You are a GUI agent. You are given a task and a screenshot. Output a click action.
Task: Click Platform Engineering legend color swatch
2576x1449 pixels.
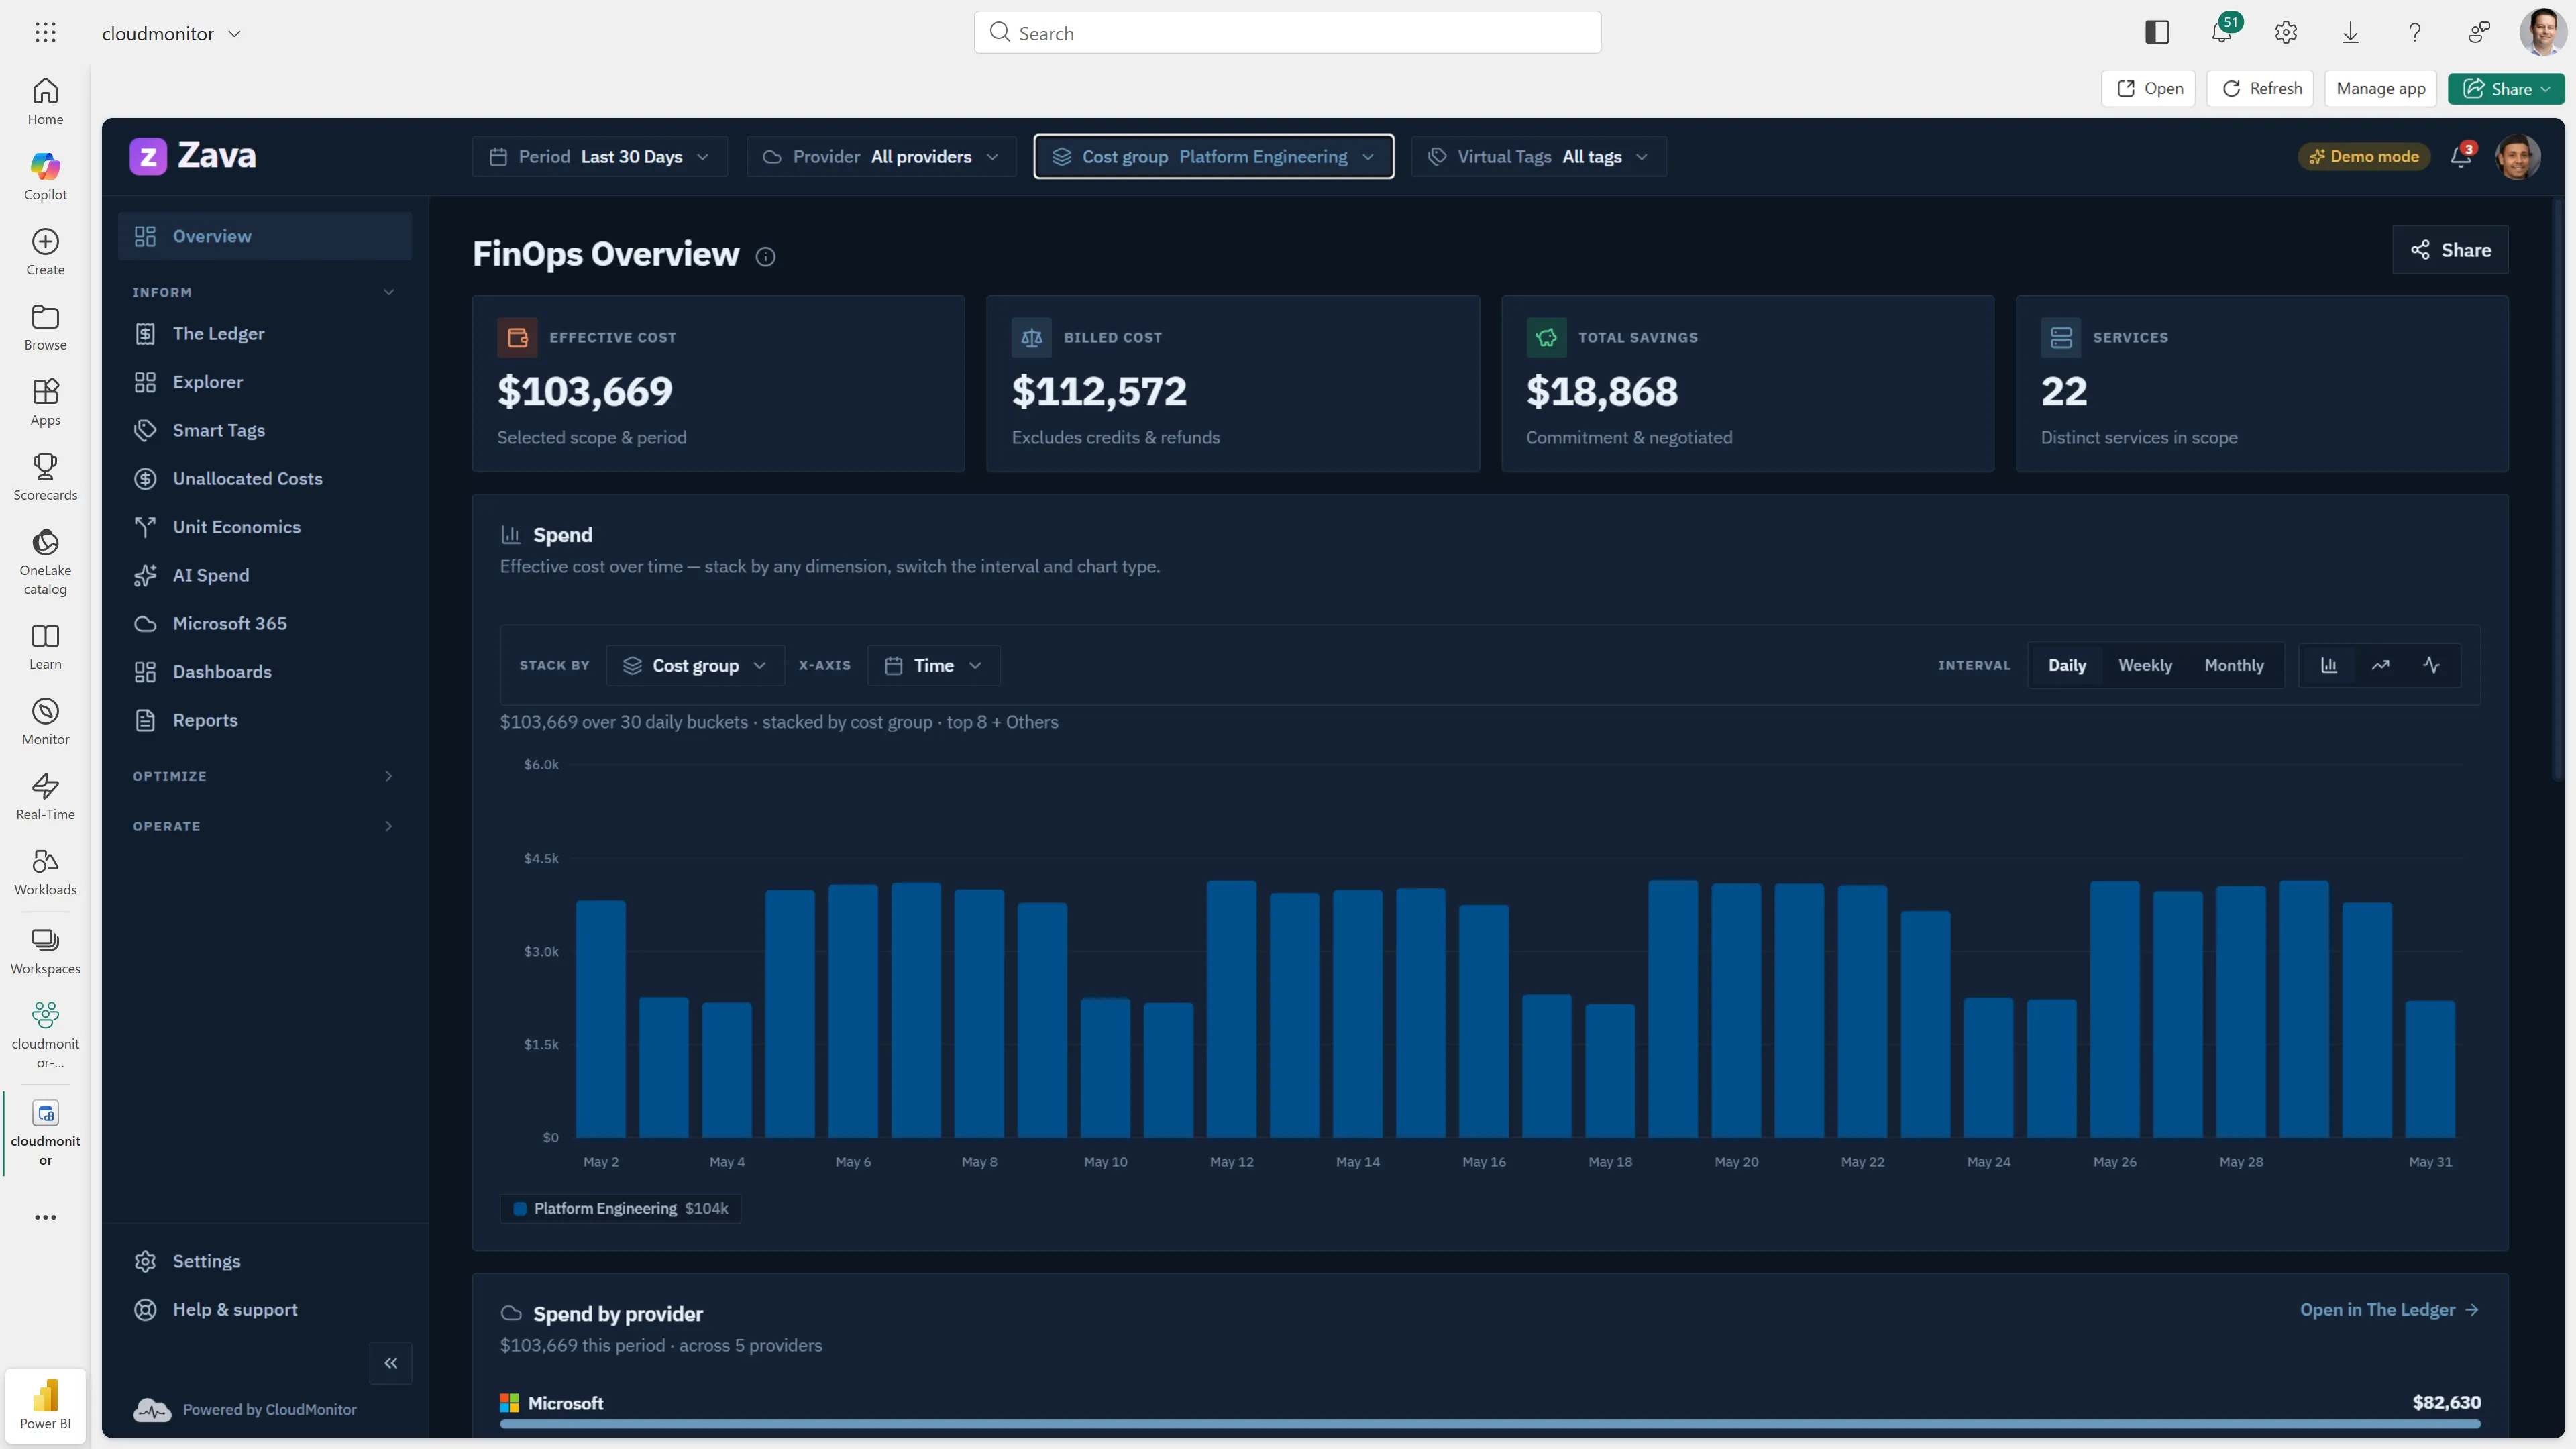(520, 1209)
